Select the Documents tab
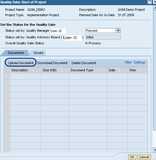156x160 pixels. point(16,53)
